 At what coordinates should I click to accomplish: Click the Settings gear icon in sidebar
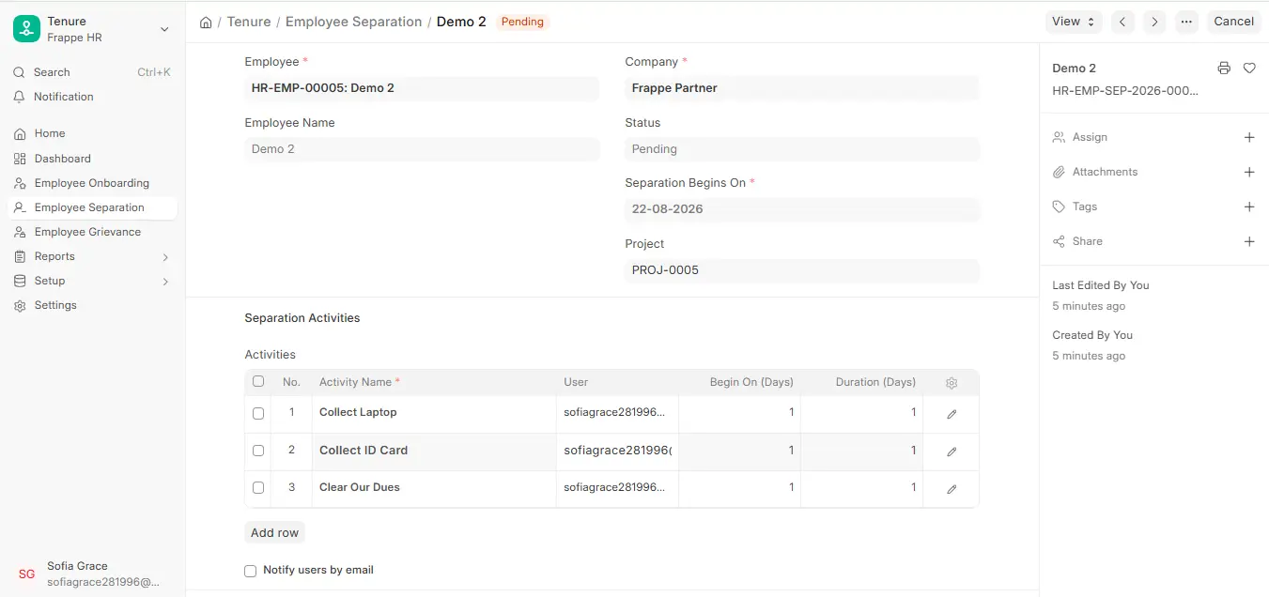[x=20, y=305]
